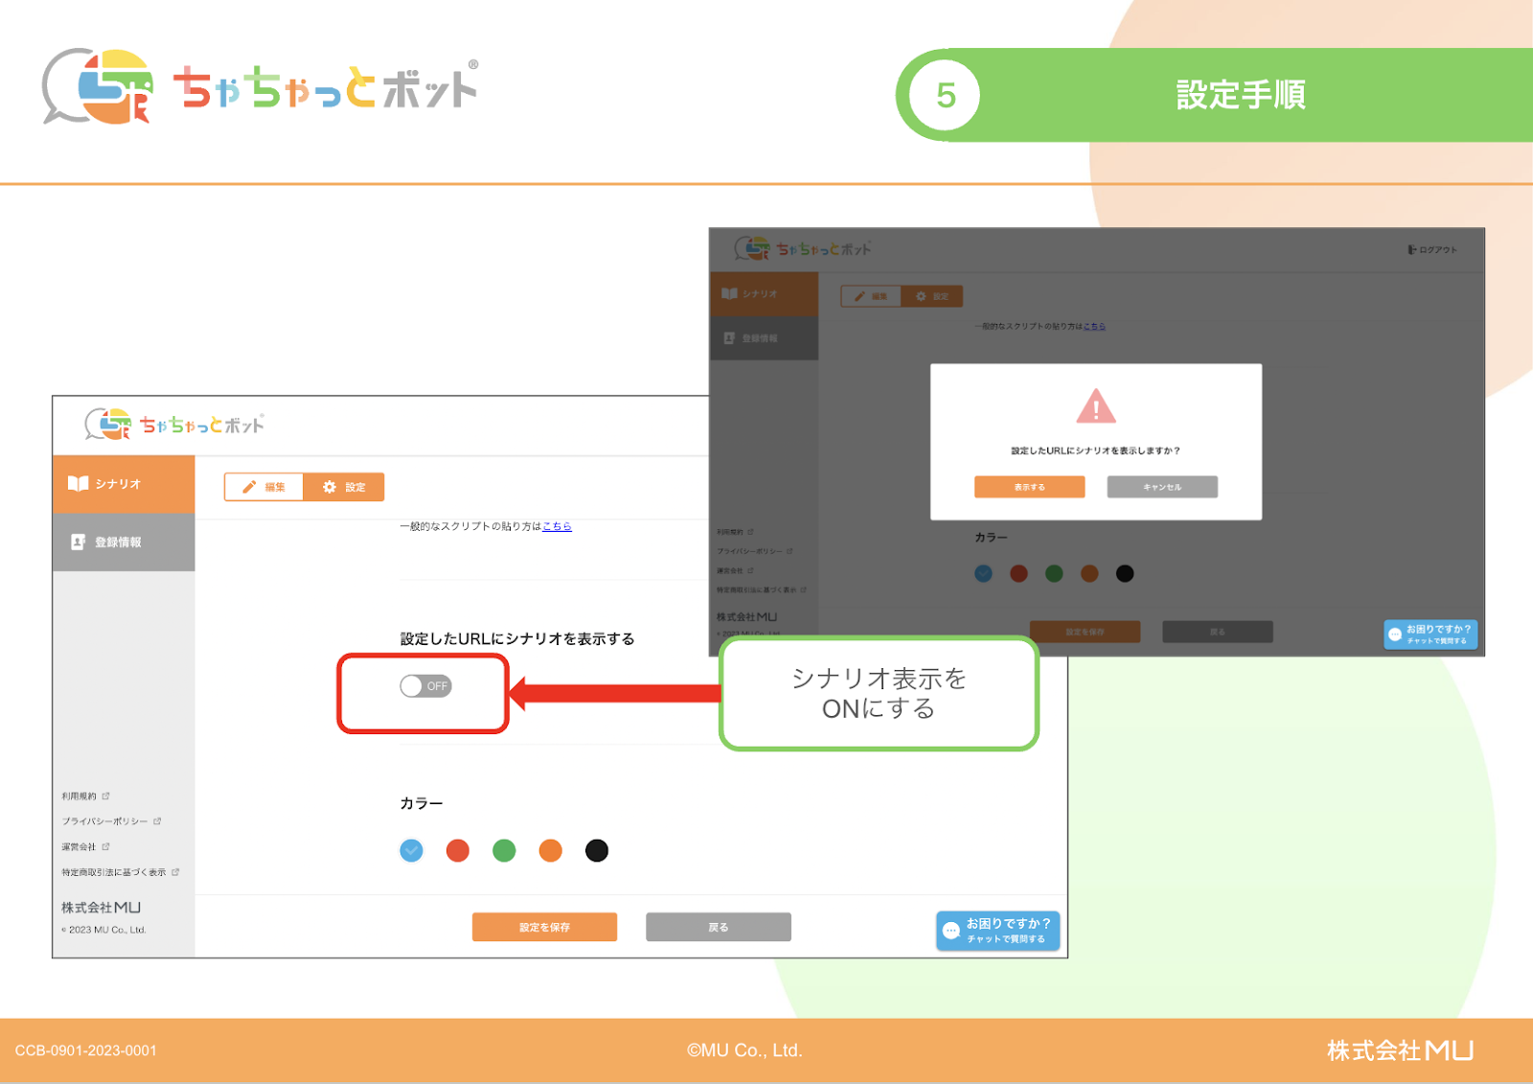Click the profile icon beside 登録情報
Viewport: 1533px width, 1084px height.
coord(79,542)
